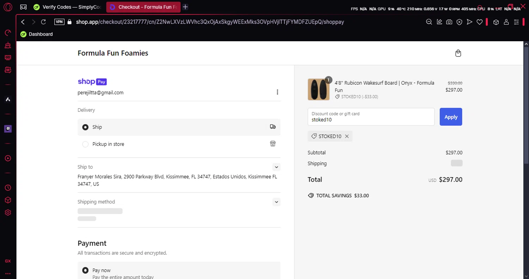Click the site security lock icon

point(69,22)
